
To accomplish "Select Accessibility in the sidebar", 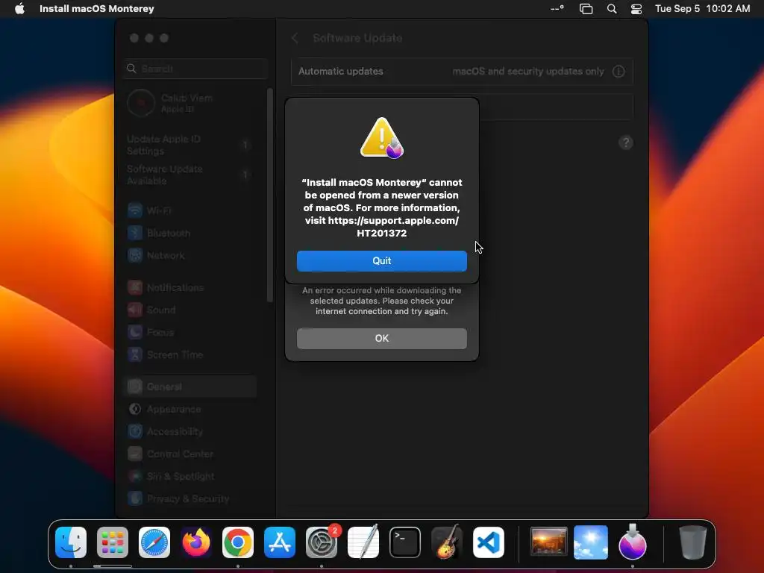I will point(190,432).
